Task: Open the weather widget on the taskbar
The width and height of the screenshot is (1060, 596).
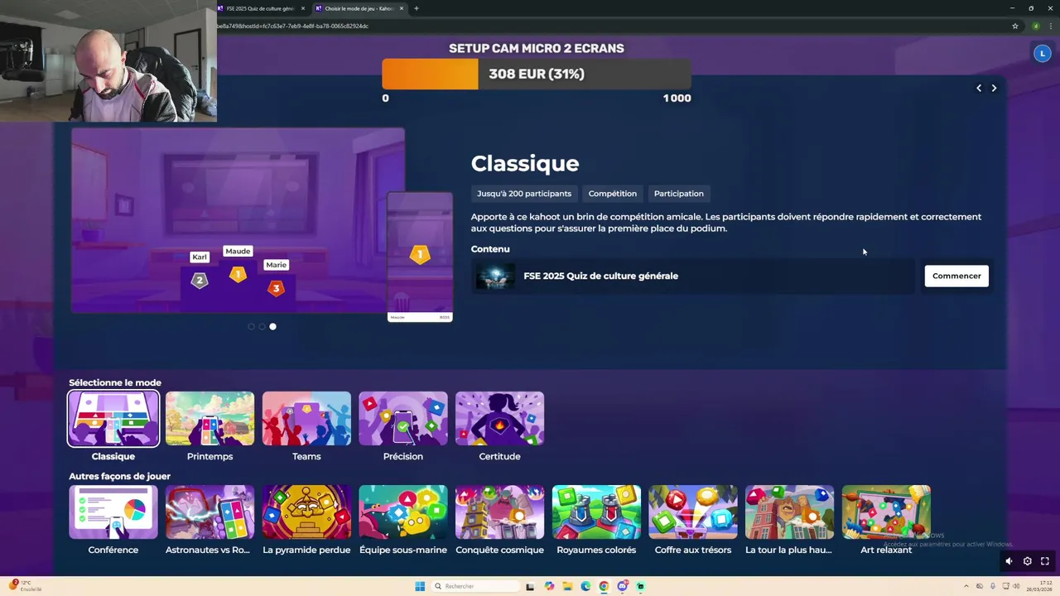Action: 25,586
